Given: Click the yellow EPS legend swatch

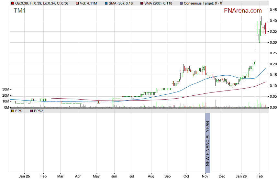Looking at the screenshot, I should click(x=13, y=111).
